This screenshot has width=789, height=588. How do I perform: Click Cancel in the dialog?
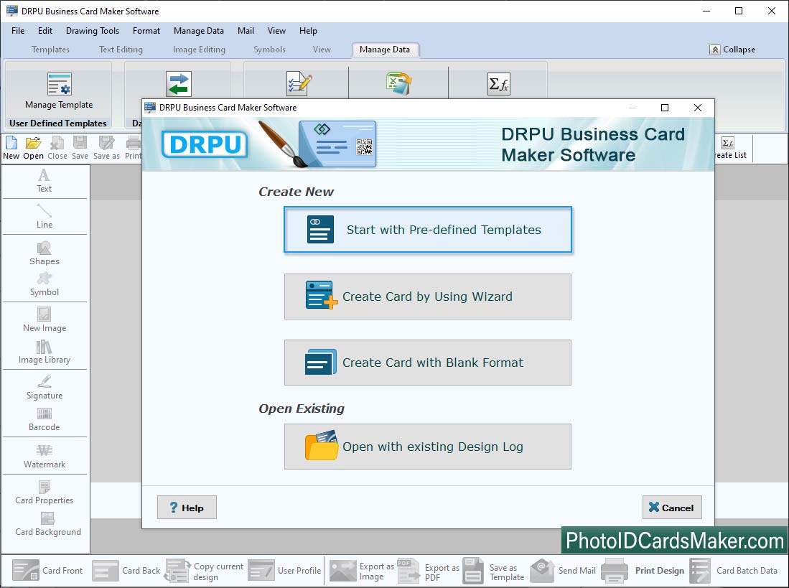[x=672, y=507]
